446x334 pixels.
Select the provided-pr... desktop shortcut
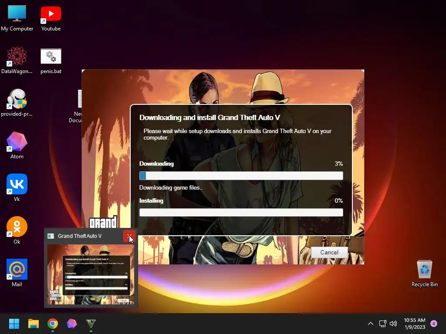(17, 103)
